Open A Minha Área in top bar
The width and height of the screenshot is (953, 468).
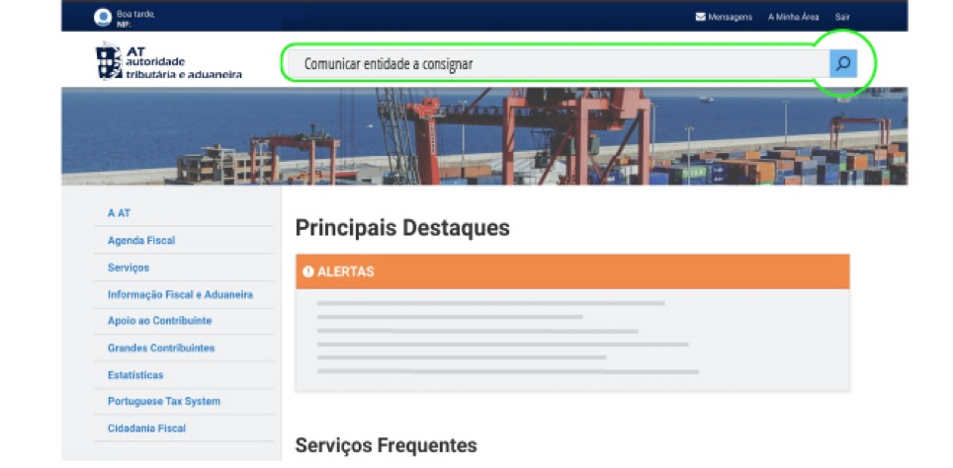coord(793,17)
